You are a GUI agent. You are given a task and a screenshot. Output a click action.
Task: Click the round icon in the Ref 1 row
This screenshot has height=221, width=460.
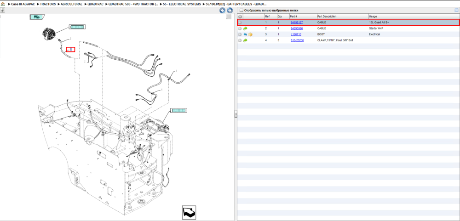pyautogui.click(x=240, y=23)
